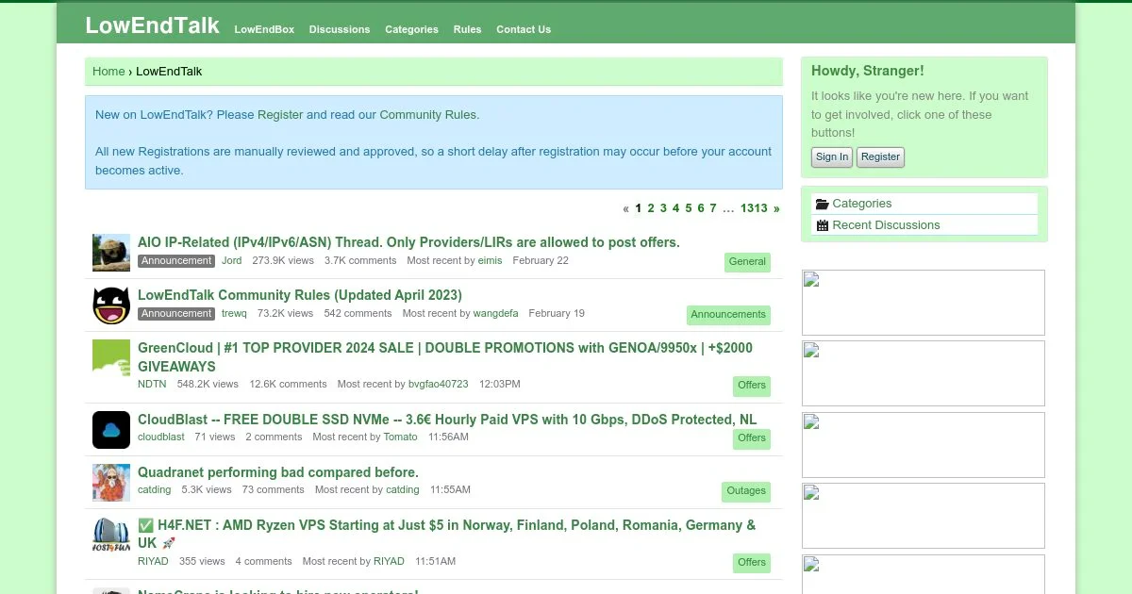Open catding author link under Quadranet thread
Viewport: 1132px width, 594px height.
(x=155, y=490)
